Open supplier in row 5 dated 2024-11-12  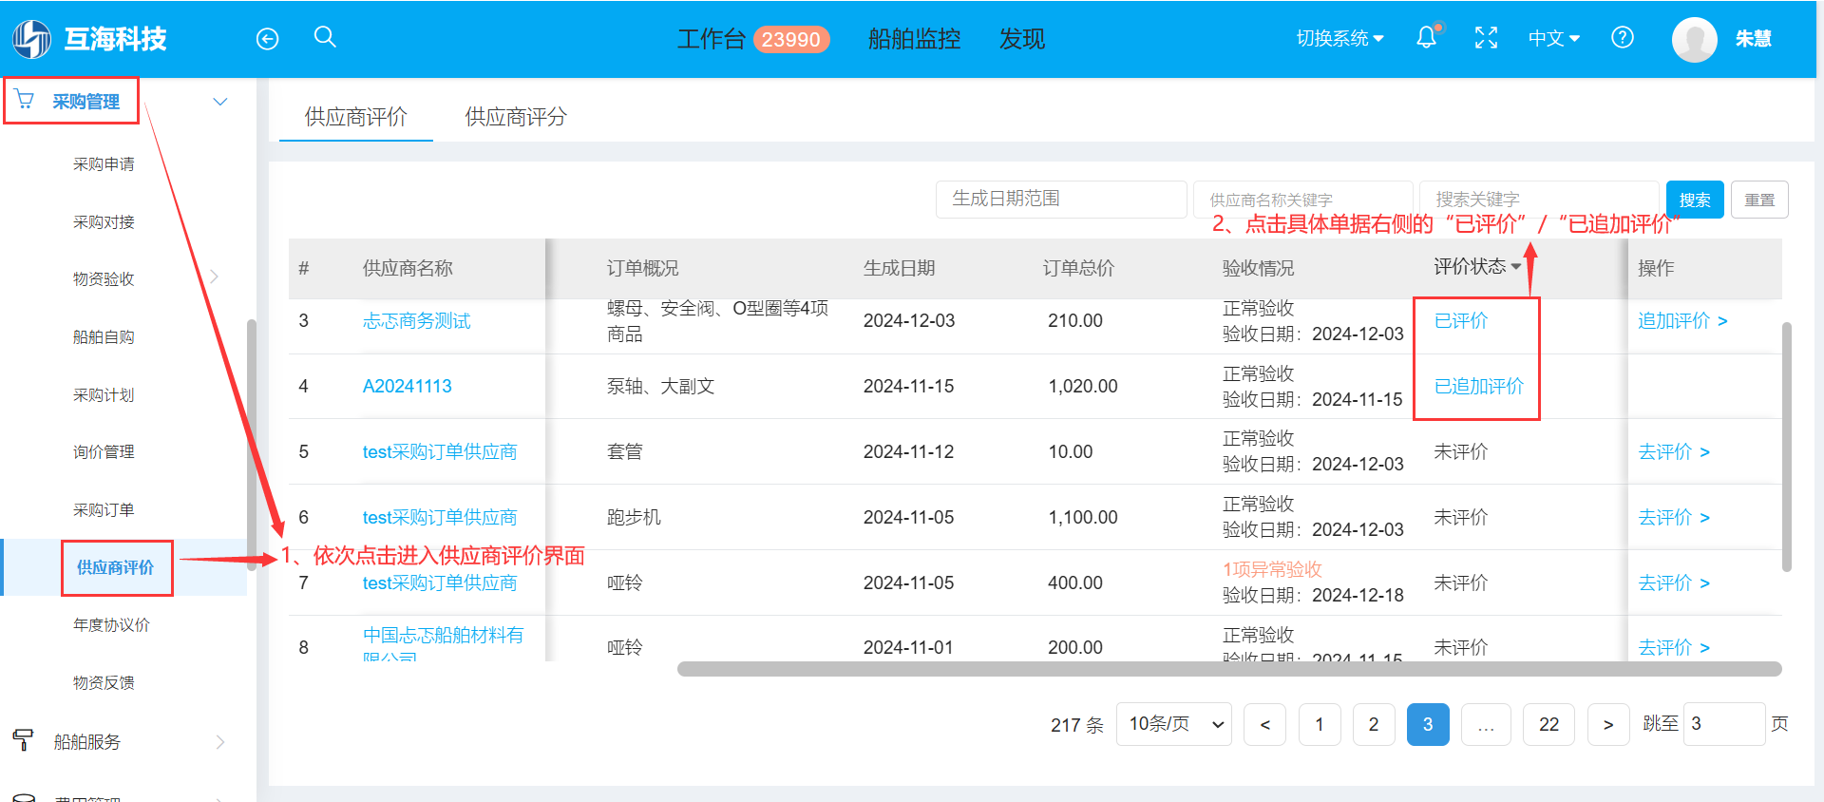(x=440, y=452)
